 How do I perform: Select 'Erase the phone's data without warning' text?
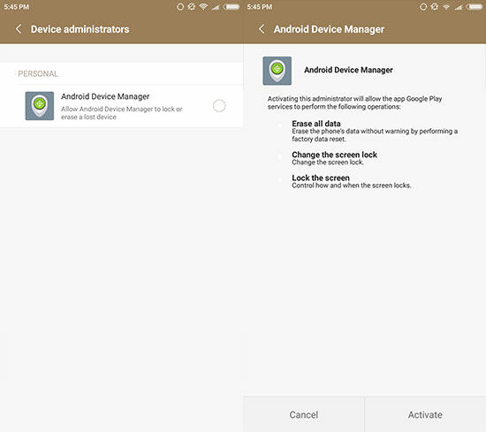click(375, 135)
